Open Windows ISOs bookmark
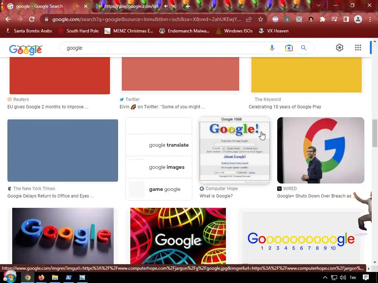The image size is (378, 283). [234, 31]
